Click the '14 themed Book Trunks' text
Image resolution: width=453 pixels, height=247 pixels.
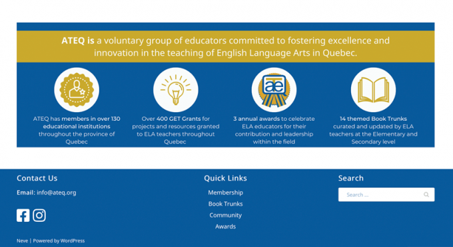point(373,119)
